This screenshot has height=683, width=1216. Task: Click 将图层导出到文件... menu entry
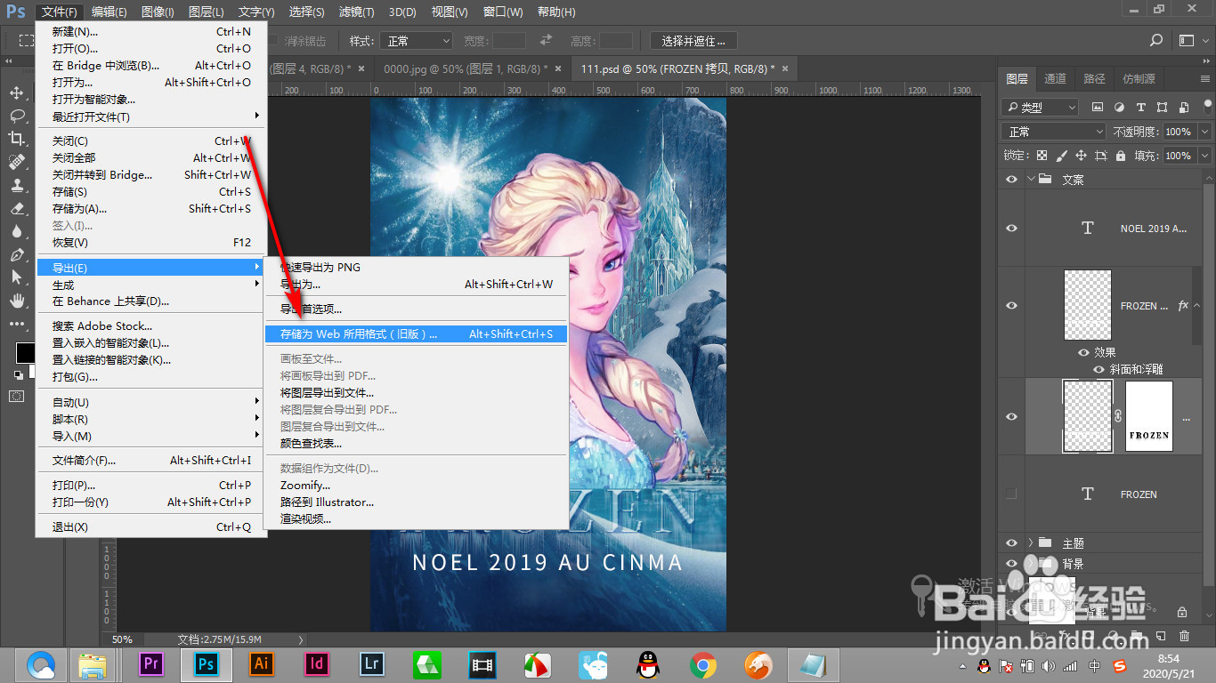click(417, 392)
